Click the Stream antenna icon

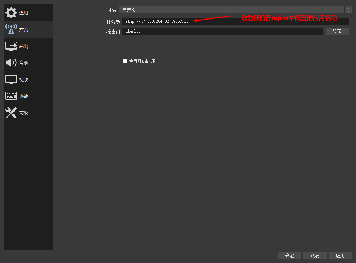pos(11,29)
